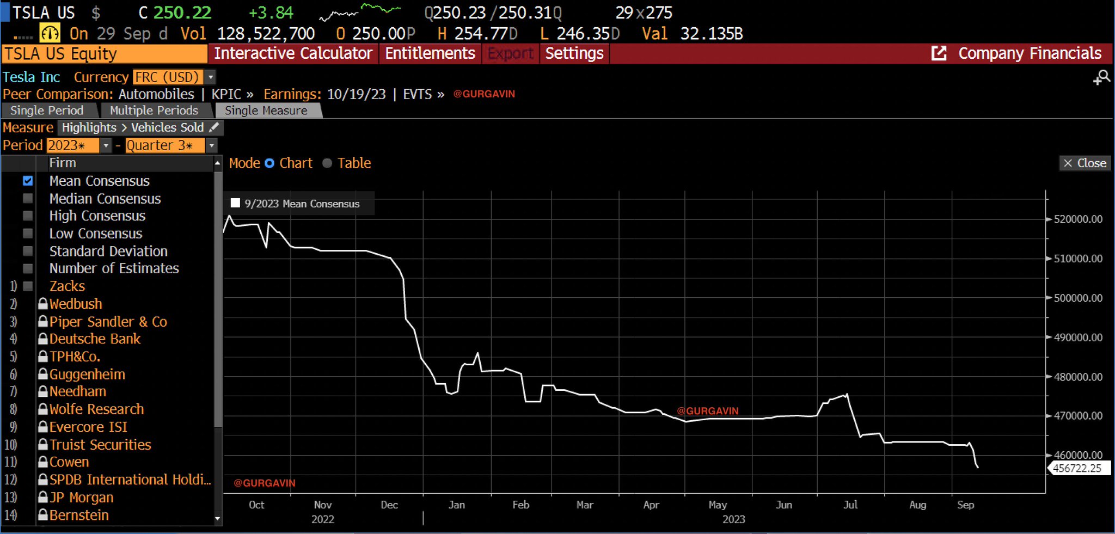Screen dimensions: 1115x534
Task: Click the lock icon beside Wolfe Research
Action: [43, 409]
